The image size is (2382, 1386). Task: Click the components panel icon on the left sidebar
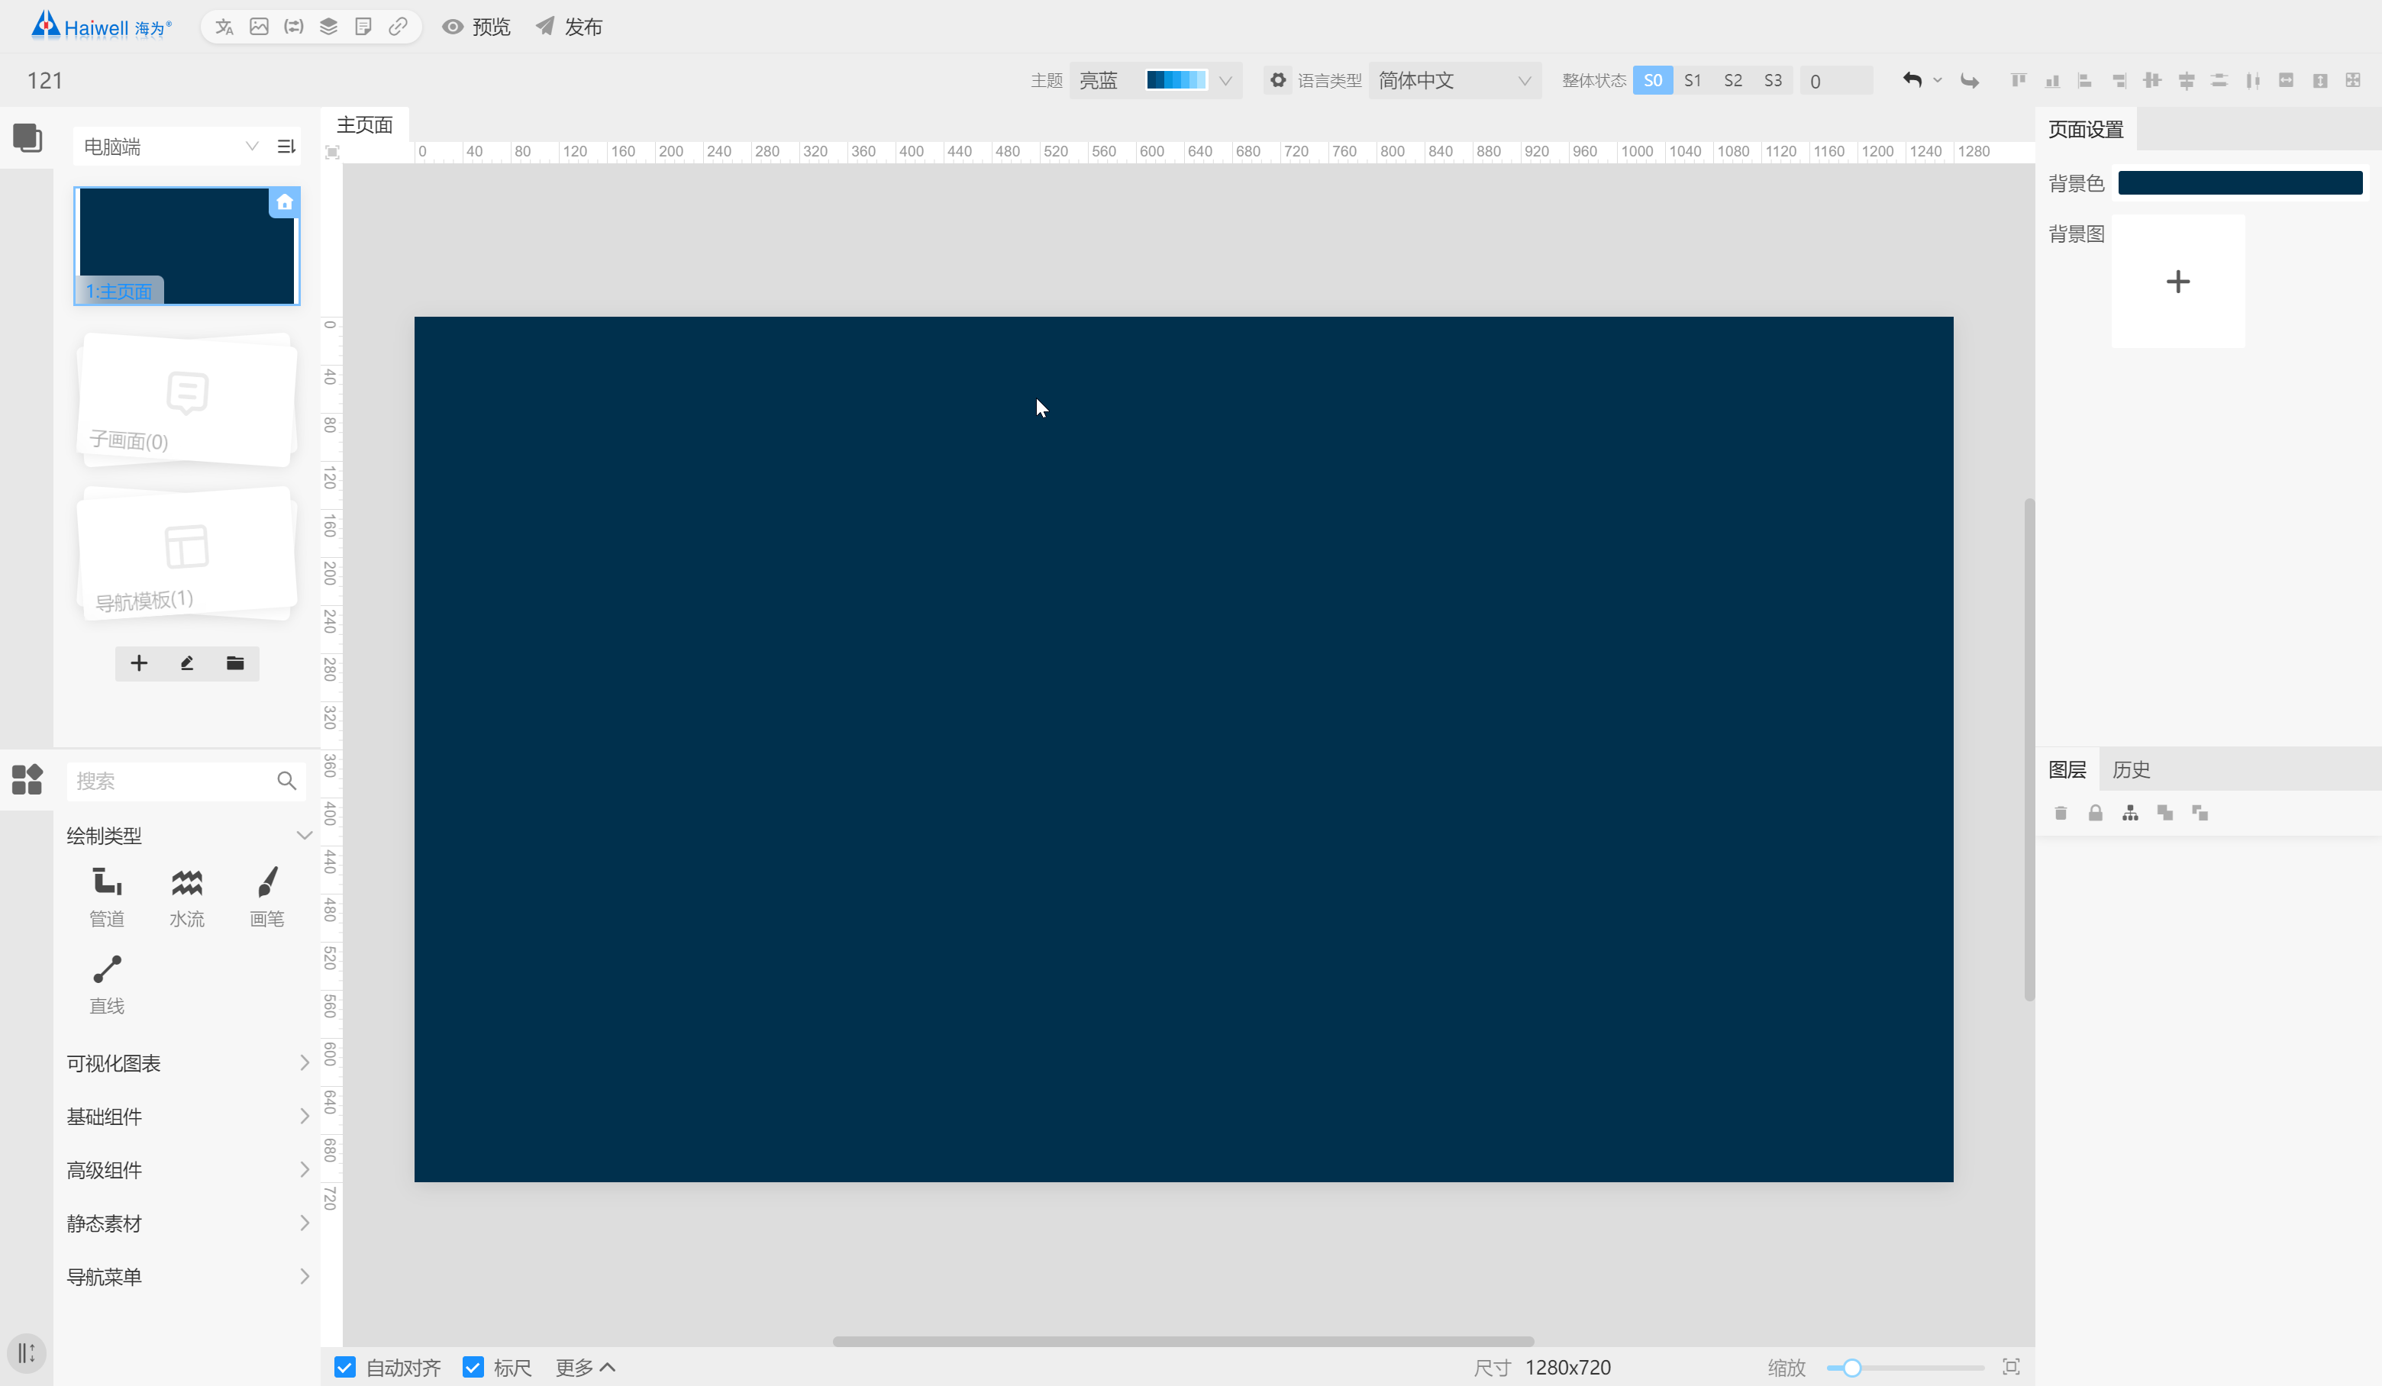coord(27,779)
